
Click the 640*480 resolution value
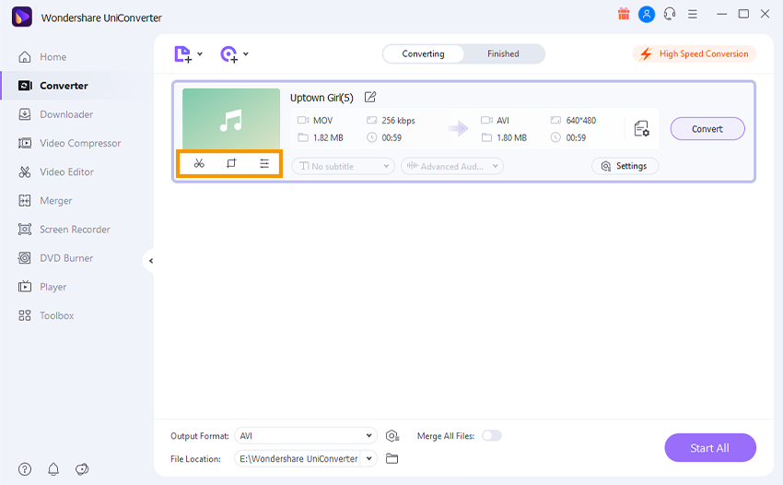click(x=580, y=121)
